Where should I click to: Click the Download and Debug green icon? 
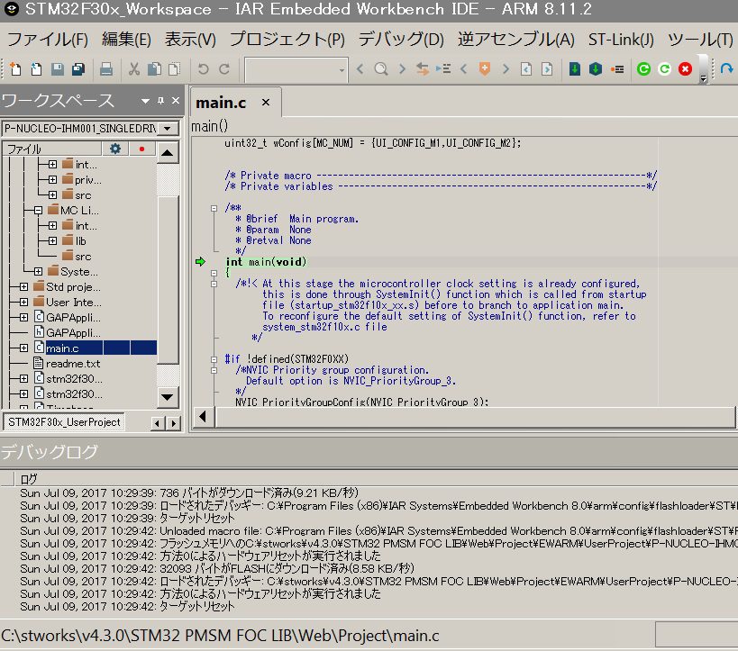click(643, 69)
